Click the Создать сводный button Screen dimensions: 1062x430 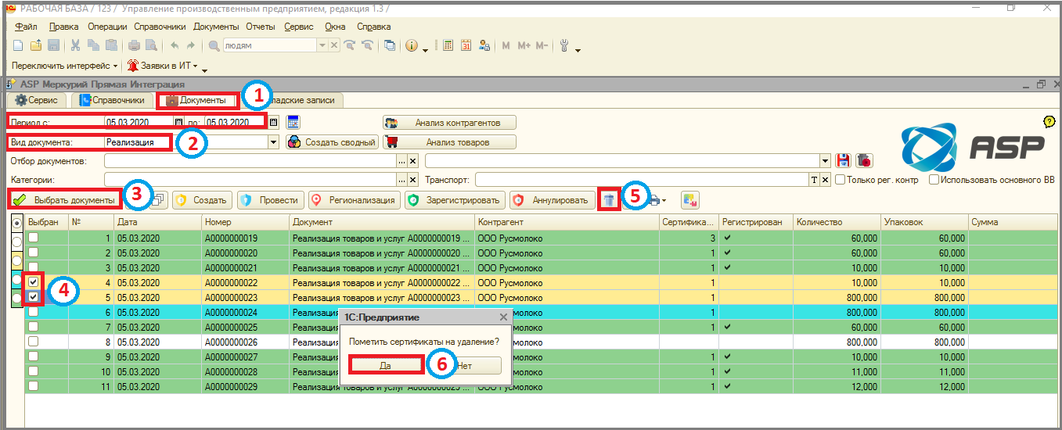click(332, 142)
